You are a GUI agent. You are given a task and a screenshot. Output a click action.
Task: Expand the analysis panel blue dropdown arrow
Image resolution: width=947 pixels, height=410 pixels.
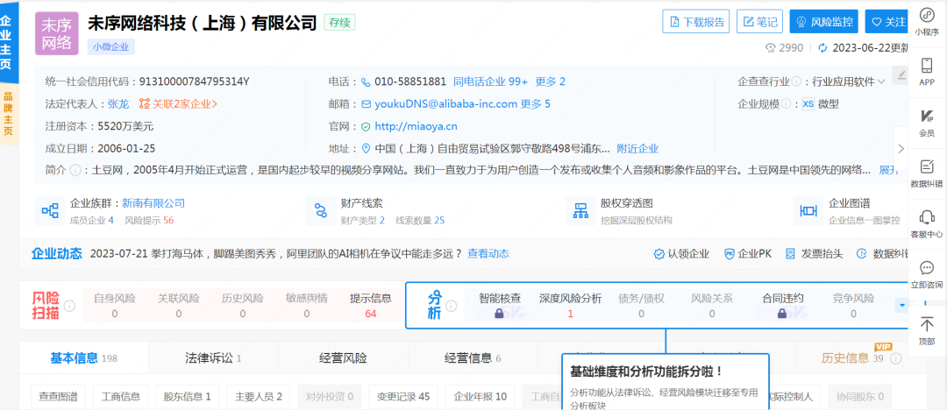click(x=901, y=305)
